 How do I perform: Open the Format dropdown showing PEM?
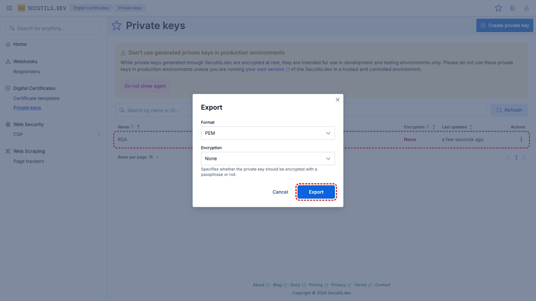tap(268, 133)
